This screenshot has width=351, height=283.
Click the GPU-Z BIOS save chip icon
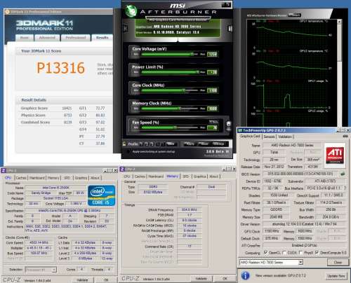click(343, 174)
